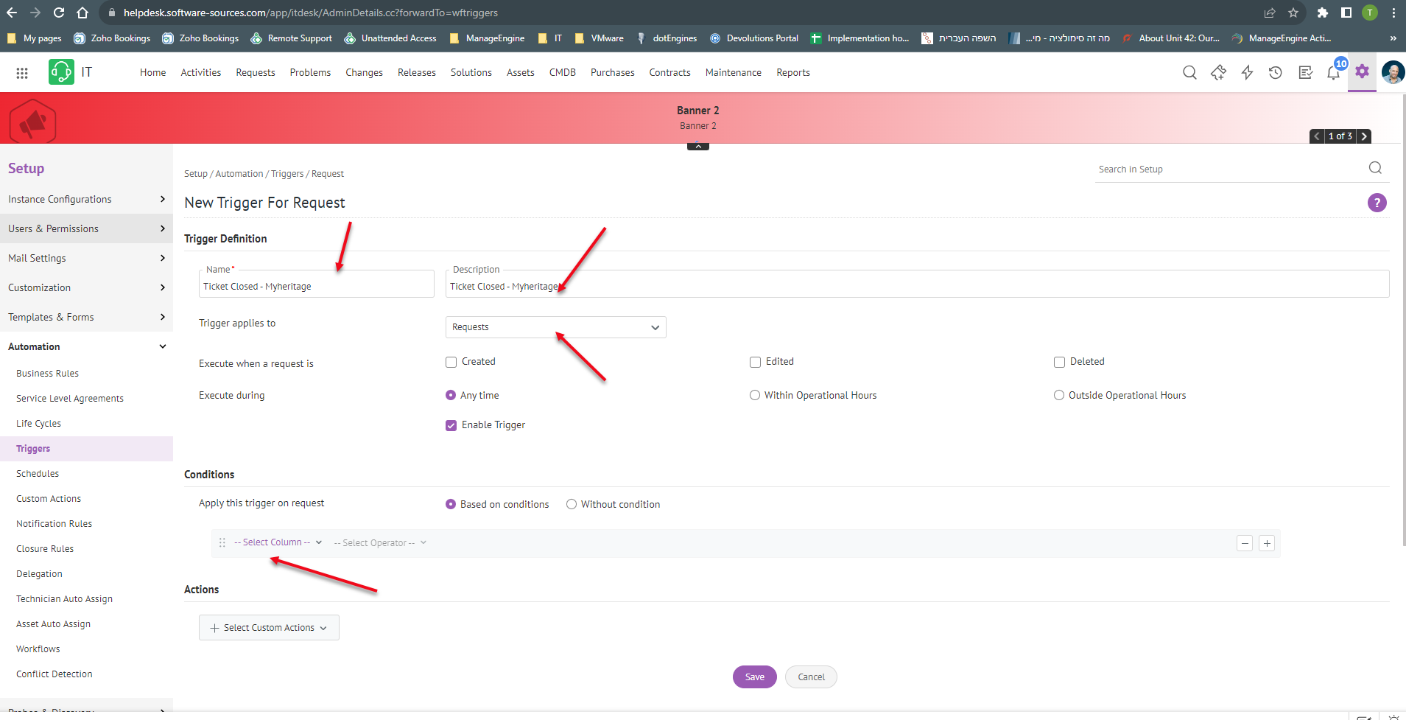Select Within Operational Hours radio button
The image size is (1406, 720).
tap(755, 396)
